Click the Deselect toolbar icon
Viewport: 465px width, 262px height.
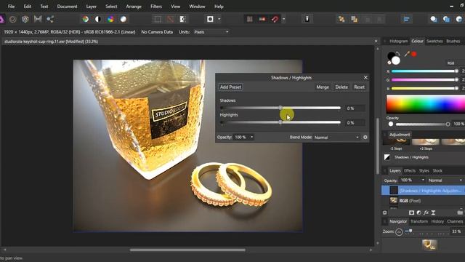click(170, 20)
